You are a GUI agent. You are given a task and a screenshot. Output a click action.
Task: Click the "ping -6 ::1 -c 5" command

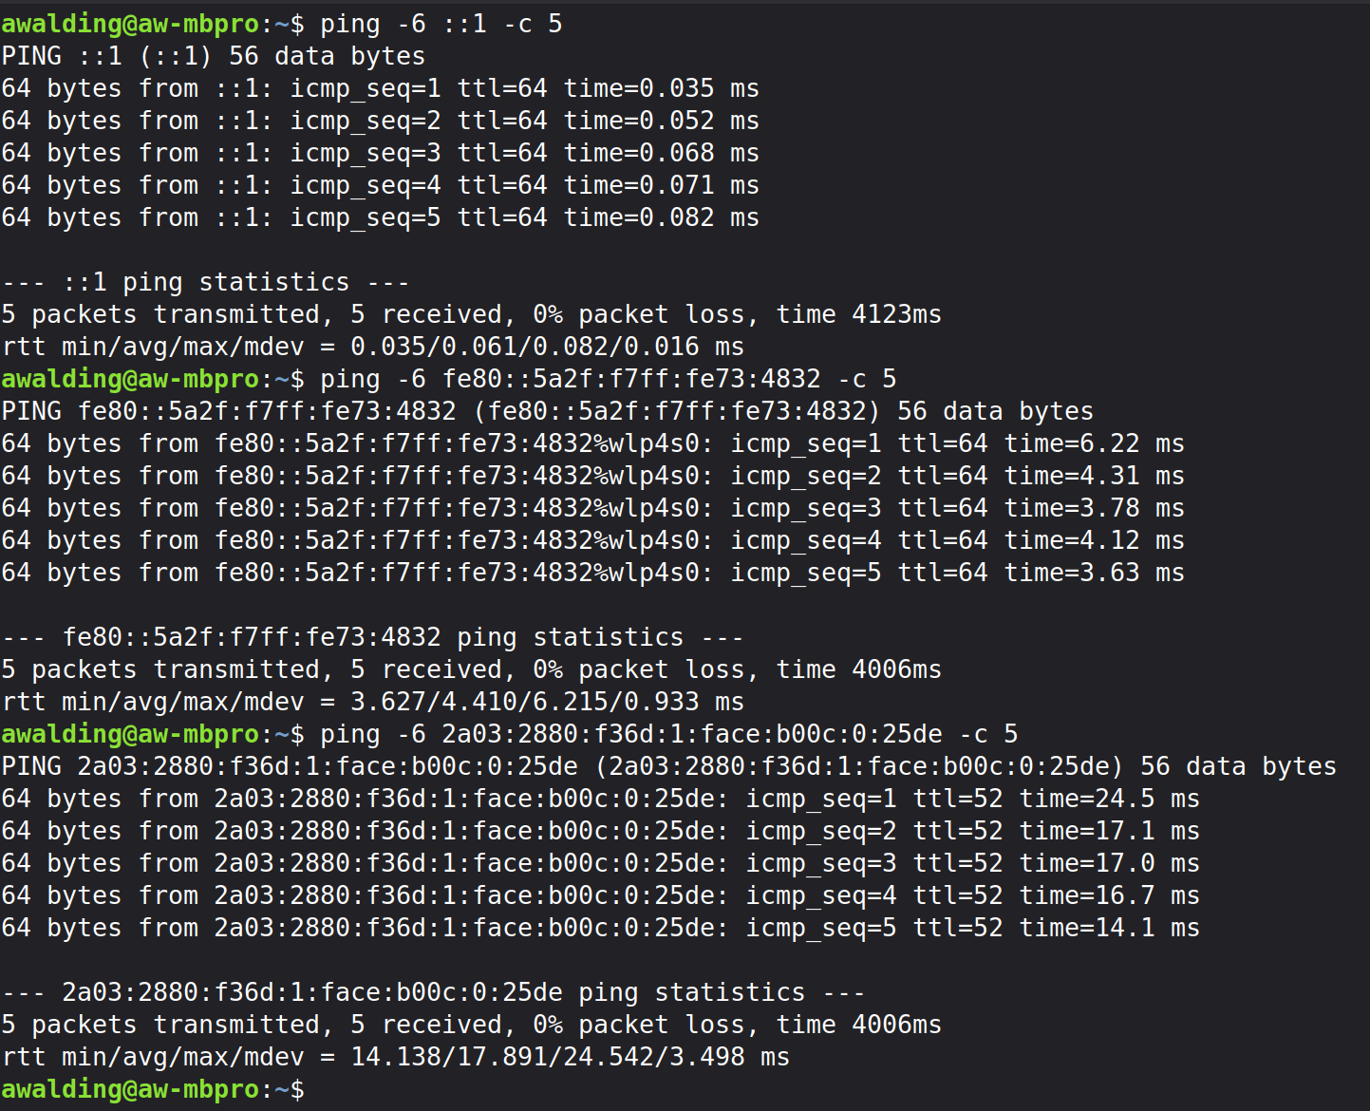pyautogui.click(x=441, y=24)
